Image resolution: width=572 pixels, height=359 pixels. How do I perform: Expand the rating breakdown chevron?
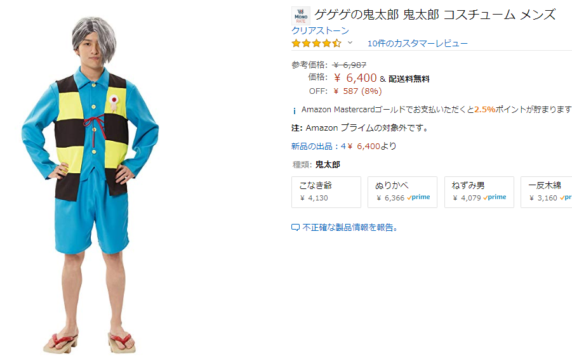(350, 42)
